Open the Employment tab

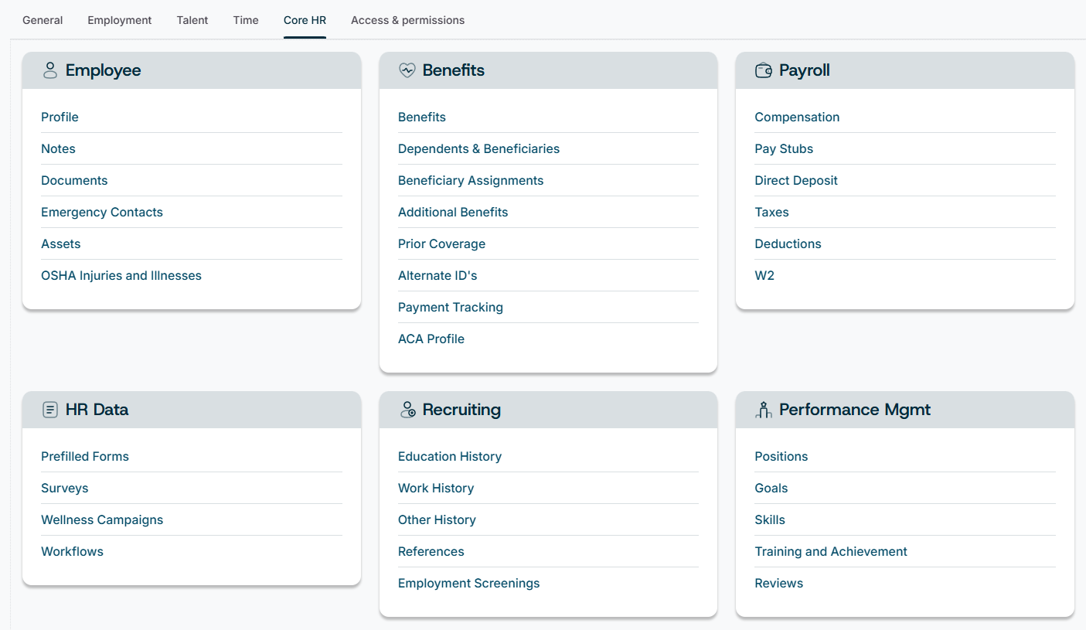pyautogui.click(x=120, y=20)
